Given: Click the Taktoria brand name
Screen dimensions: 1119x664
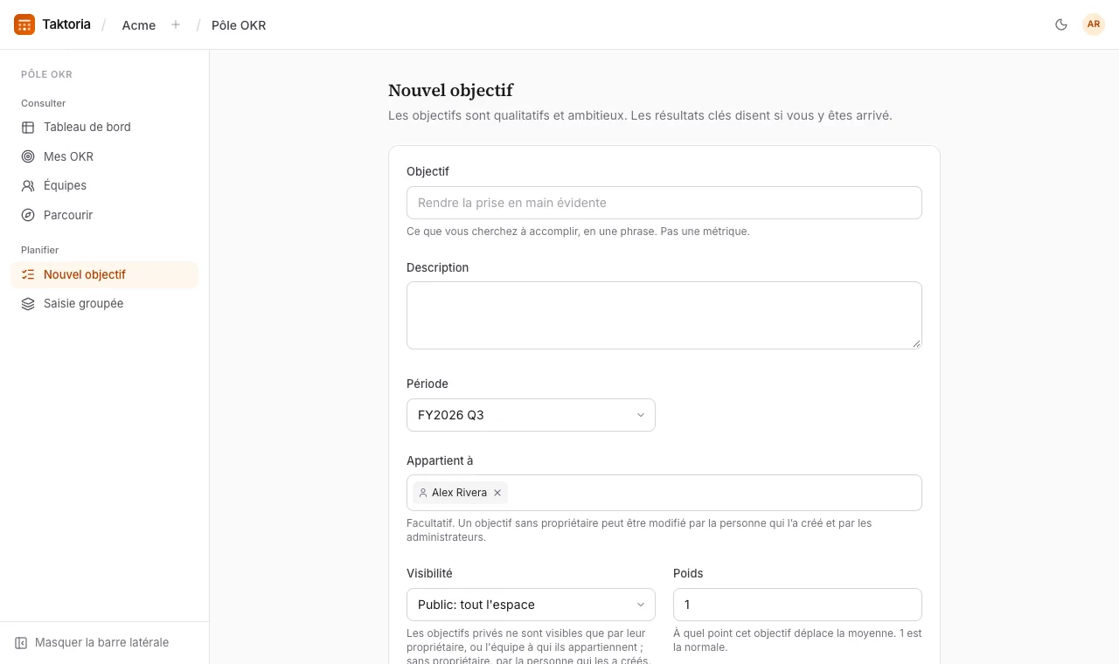Looking at the screenshot, I should 66,24.
